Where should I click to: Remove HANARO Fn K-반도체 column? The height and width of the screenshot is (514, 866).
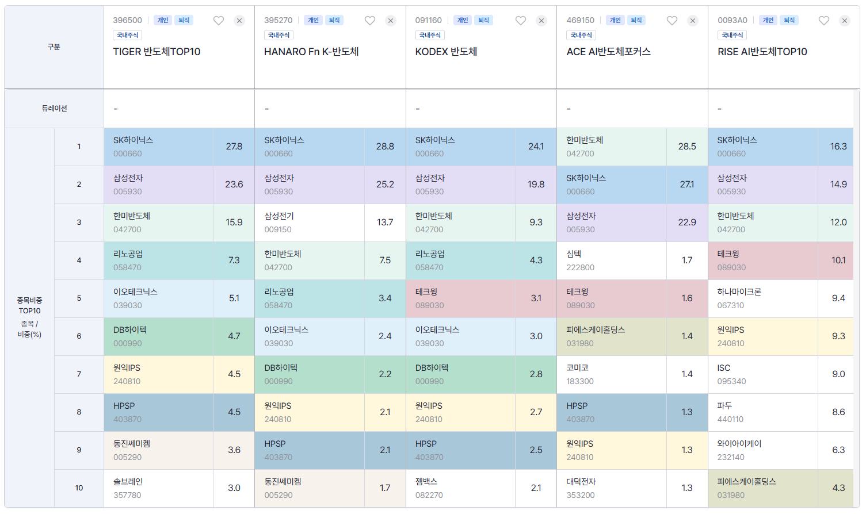point(391,21)
